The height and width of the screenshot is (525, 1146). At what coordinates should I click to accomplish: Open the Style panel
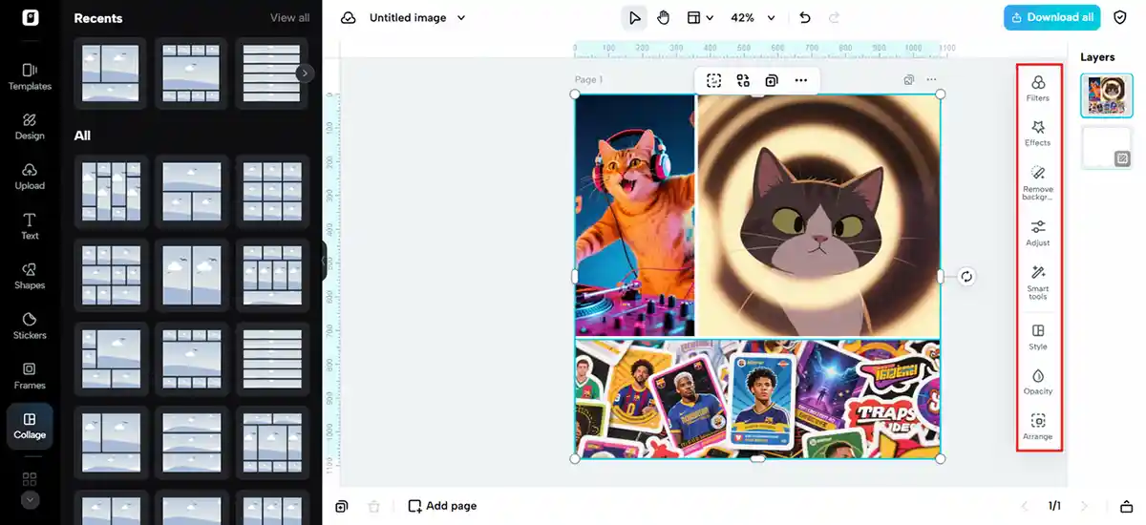1038,337
